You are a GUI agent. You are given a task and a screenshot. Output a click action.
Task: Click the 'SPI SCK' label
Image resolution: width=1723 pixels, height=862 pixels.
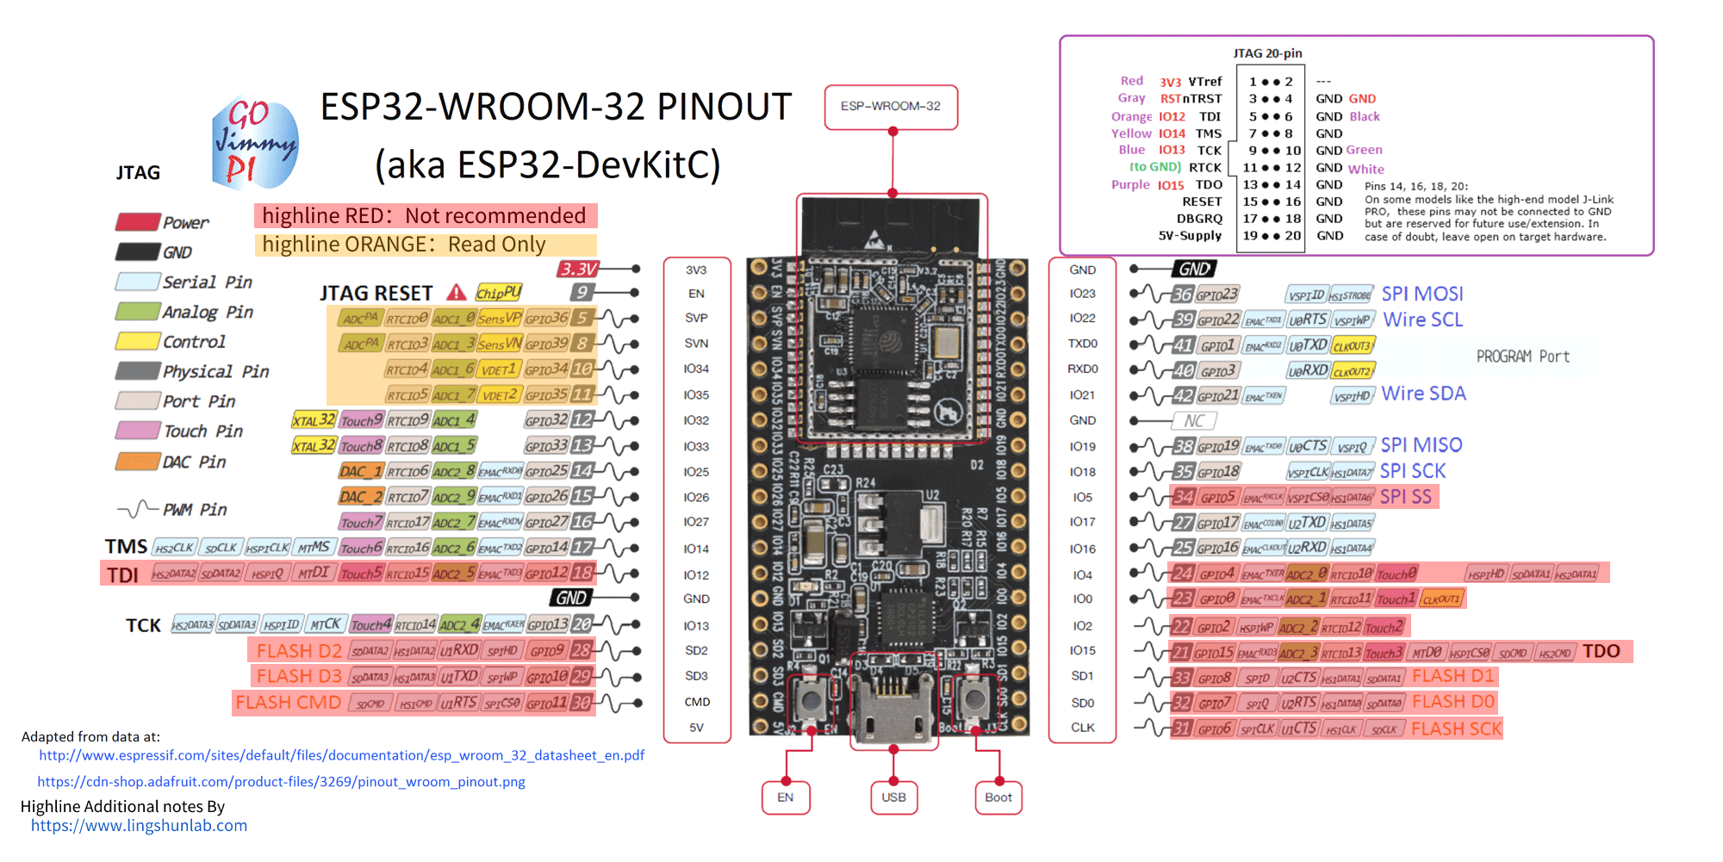tap(1413, 471)
